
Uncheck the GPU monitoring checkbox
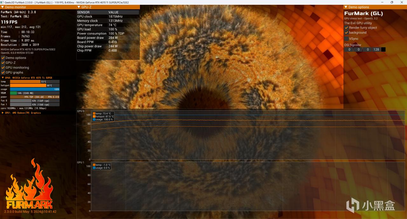3,67
